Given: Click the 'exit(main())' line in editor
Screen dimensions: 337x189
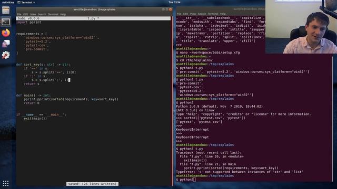Looking at the screenshot, I should (x=35, y=119).
